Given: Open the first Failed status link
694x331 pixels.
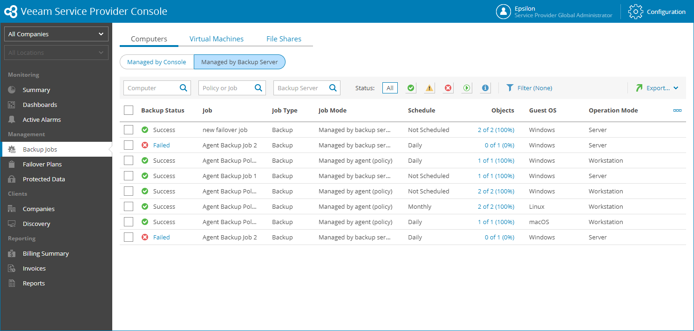Looking at the screenshot, I should click(x=161, y=145).
